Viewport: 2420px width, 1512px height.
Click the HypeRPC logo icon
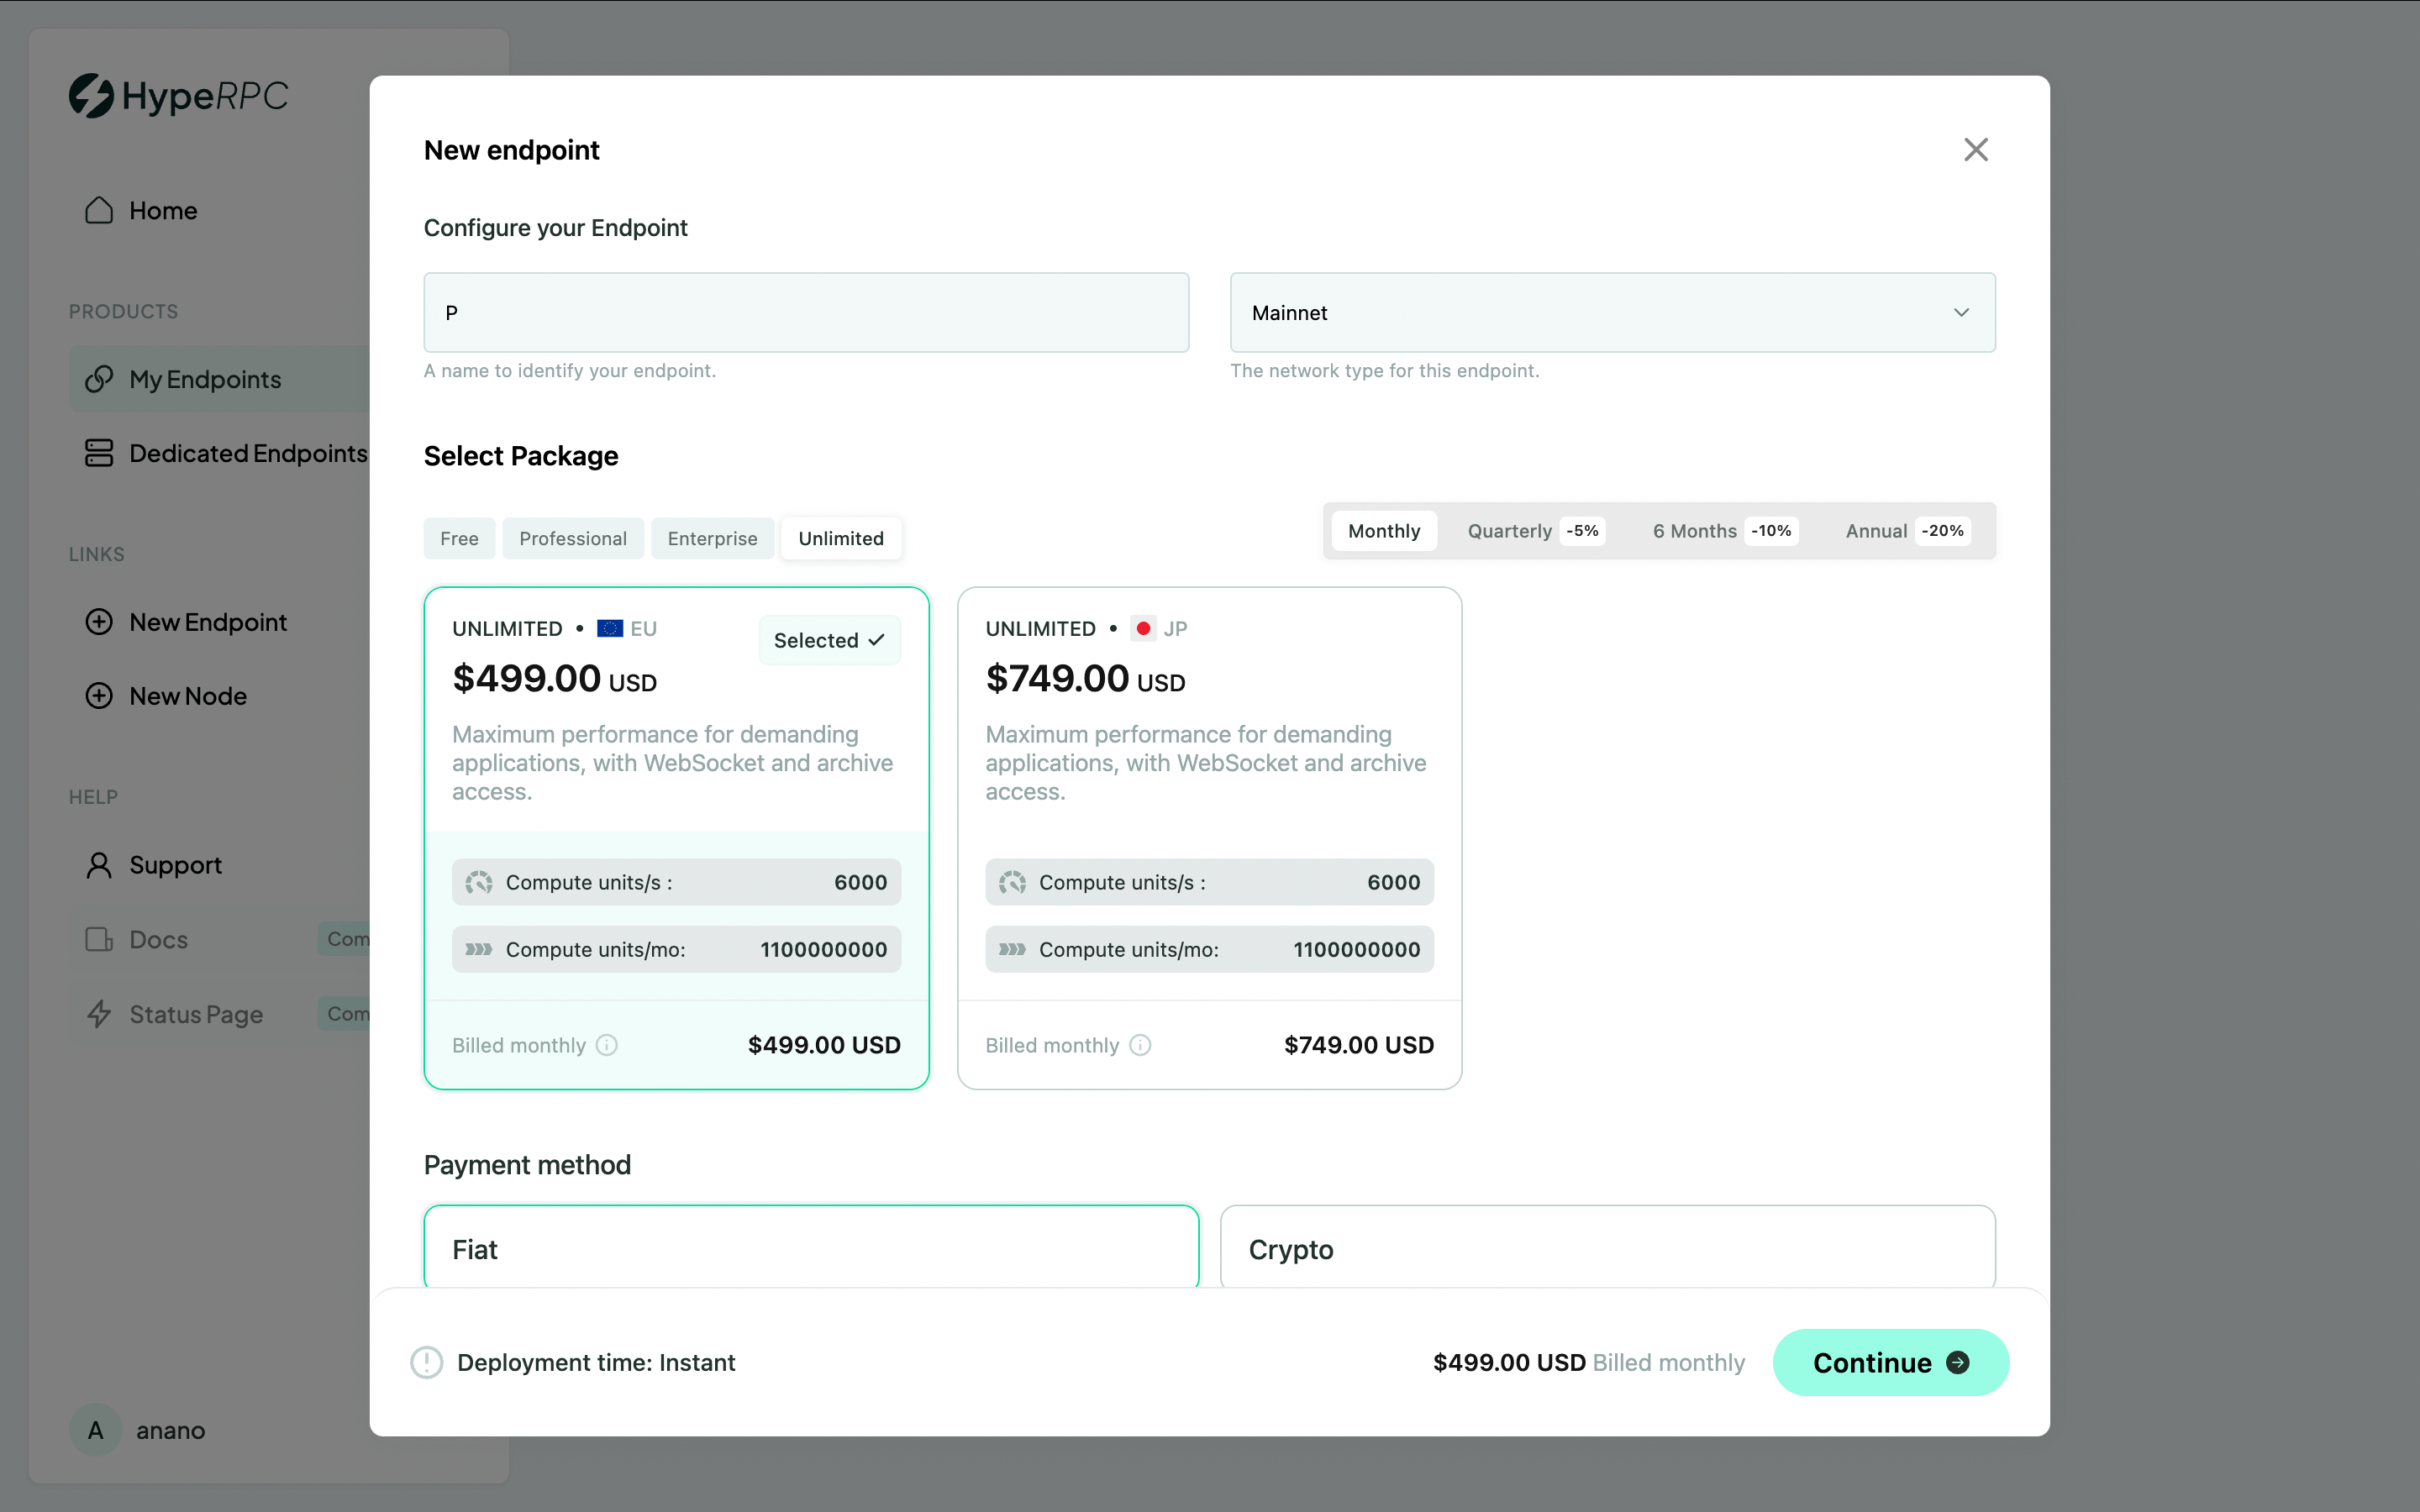(91, 96)
